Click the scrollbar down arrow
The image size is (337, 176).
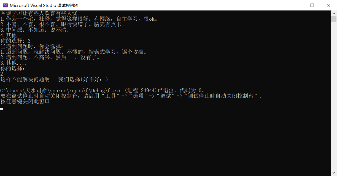coord(334,173)
